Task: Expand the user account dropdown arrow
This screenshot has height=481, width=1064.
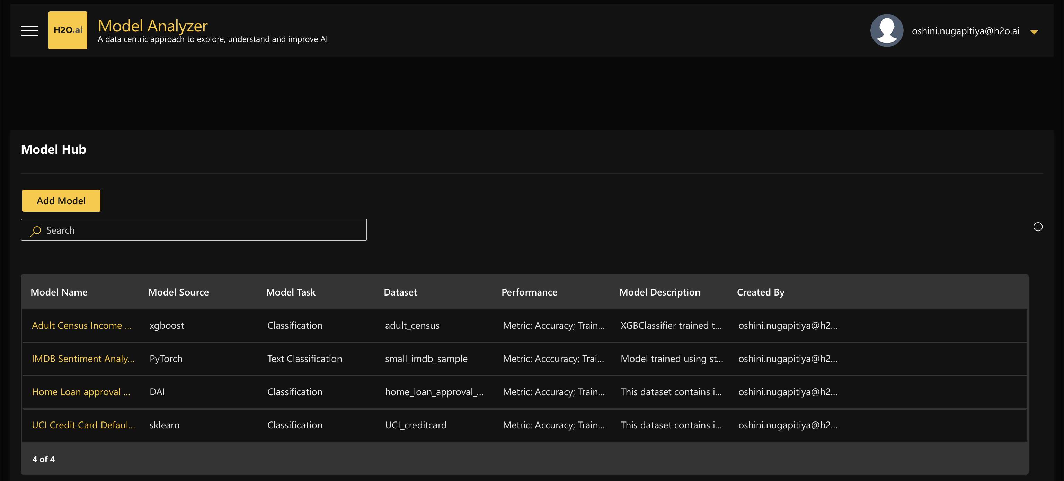Action: 1034,32
